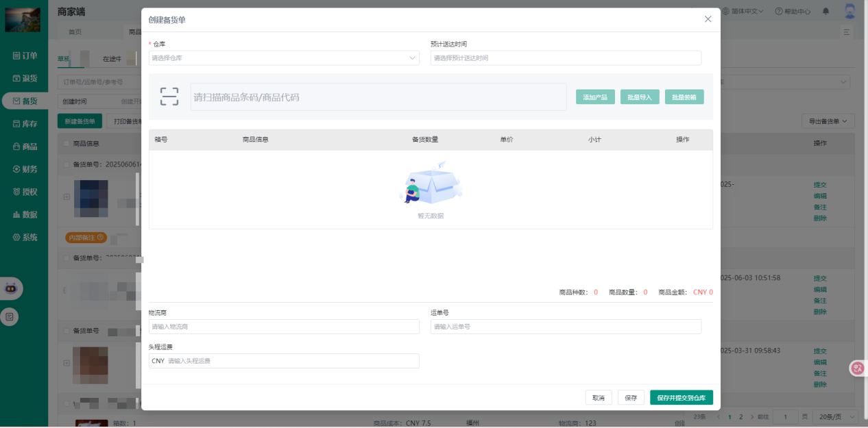Go to 订单 in the sidebar
This screenshot has width=868, height=428.
(x=25, y=55)
